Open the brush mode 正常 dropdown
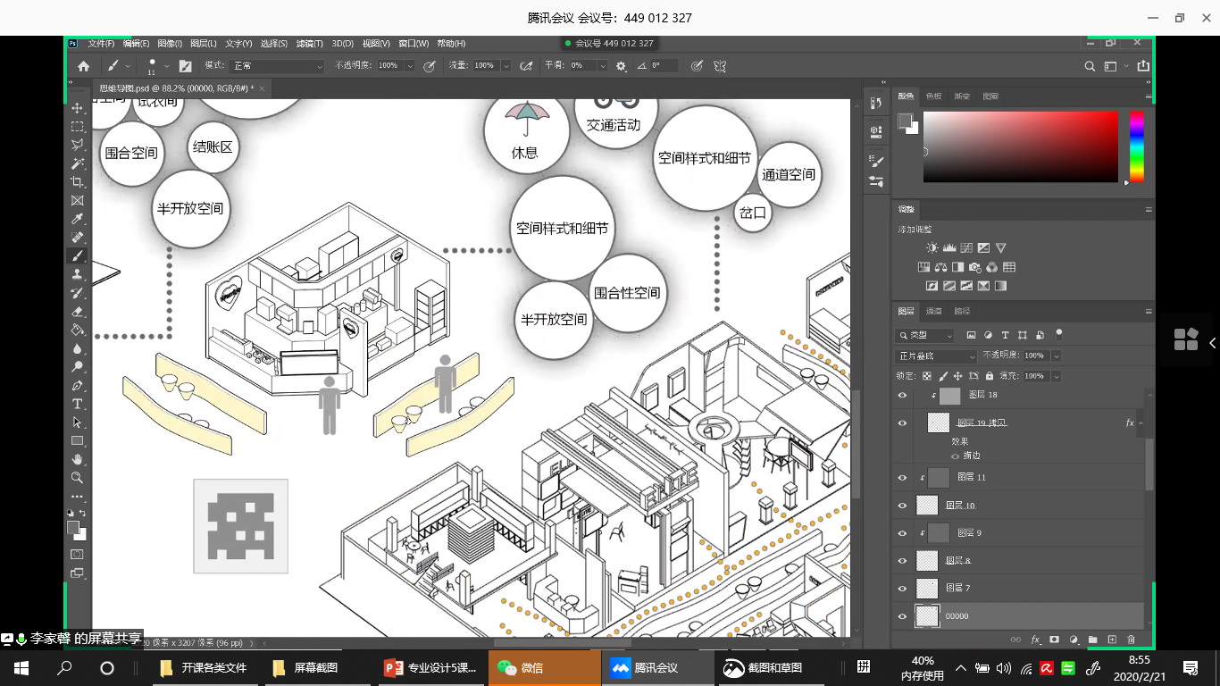 coord(277,66)
